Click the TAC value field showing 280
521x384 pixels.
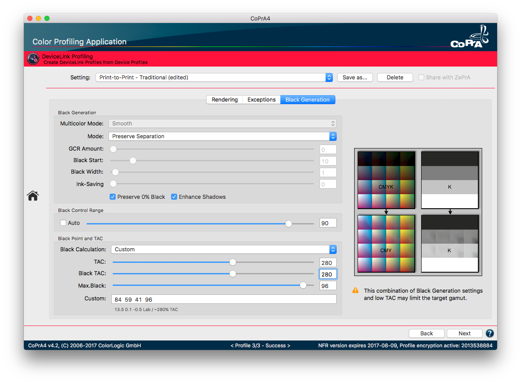[x=328, y=262]
